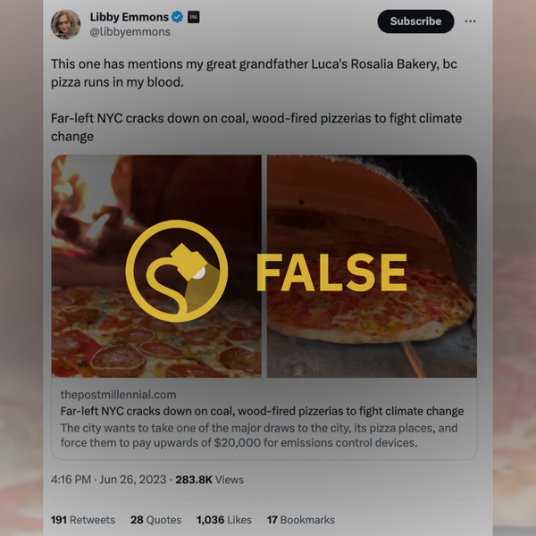
Task: Click the blue verified checkmark badge
Action: point(178,17)
